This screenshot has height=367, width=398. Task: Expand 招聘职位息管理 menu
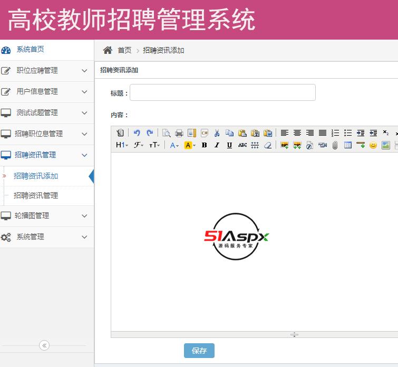(47, 134)
